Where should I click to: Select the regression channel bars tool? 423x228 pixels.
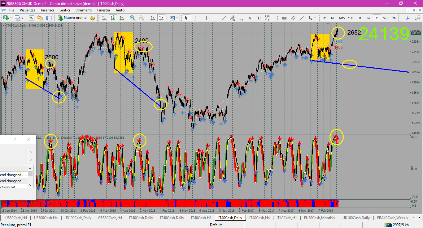tap(302, 18)
